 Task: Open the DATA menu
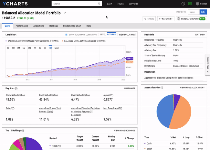tap(110, 4)
